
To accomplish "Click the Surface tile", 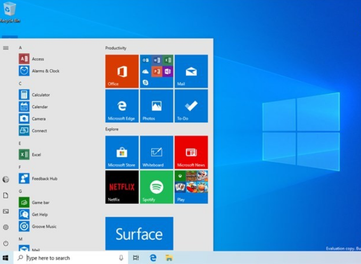I will (140, 233).
